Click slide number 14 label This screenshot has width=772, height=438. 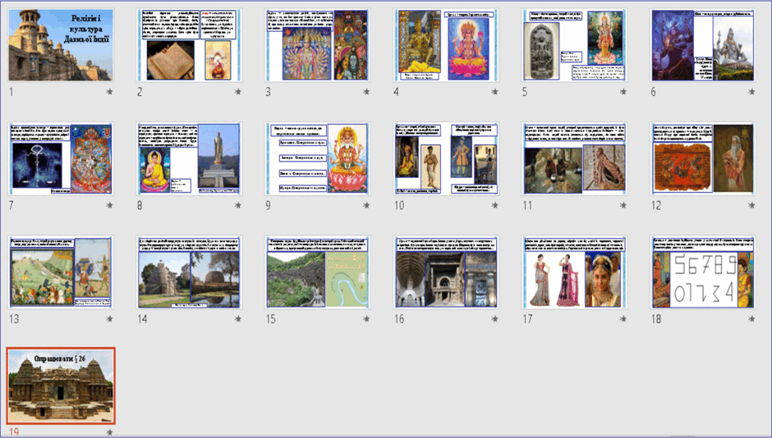pyautogui.click(x=143, y=319)
